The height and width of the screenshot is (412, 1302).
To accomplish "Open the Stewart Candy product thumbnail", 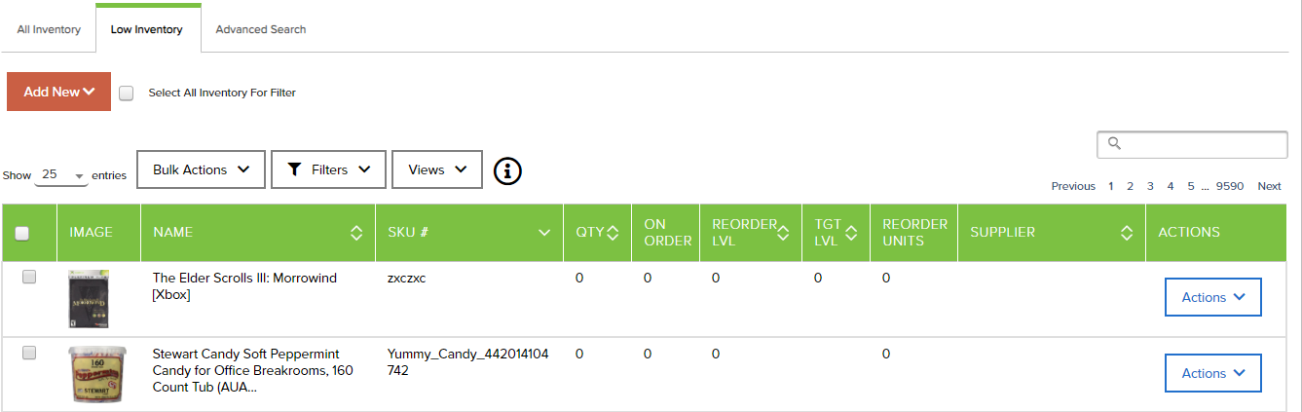I will point(89,374).
